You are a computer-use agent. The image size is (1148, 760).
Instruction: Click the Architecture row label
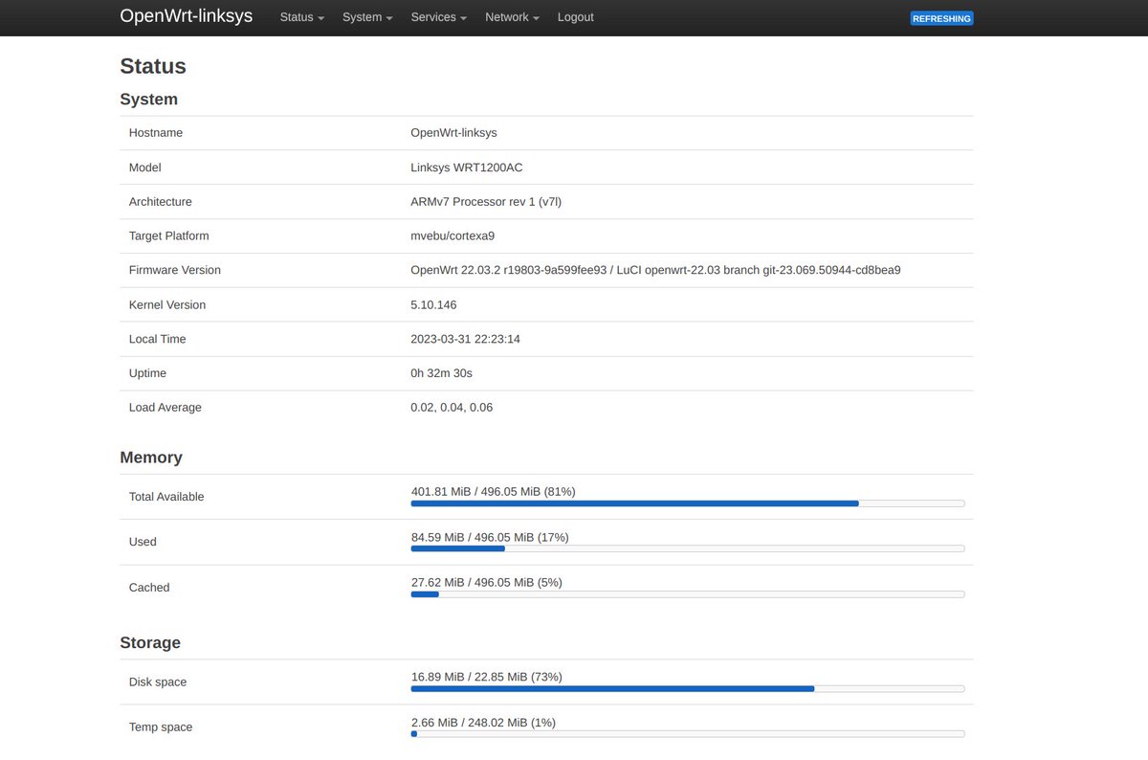[x=161, y=202]
